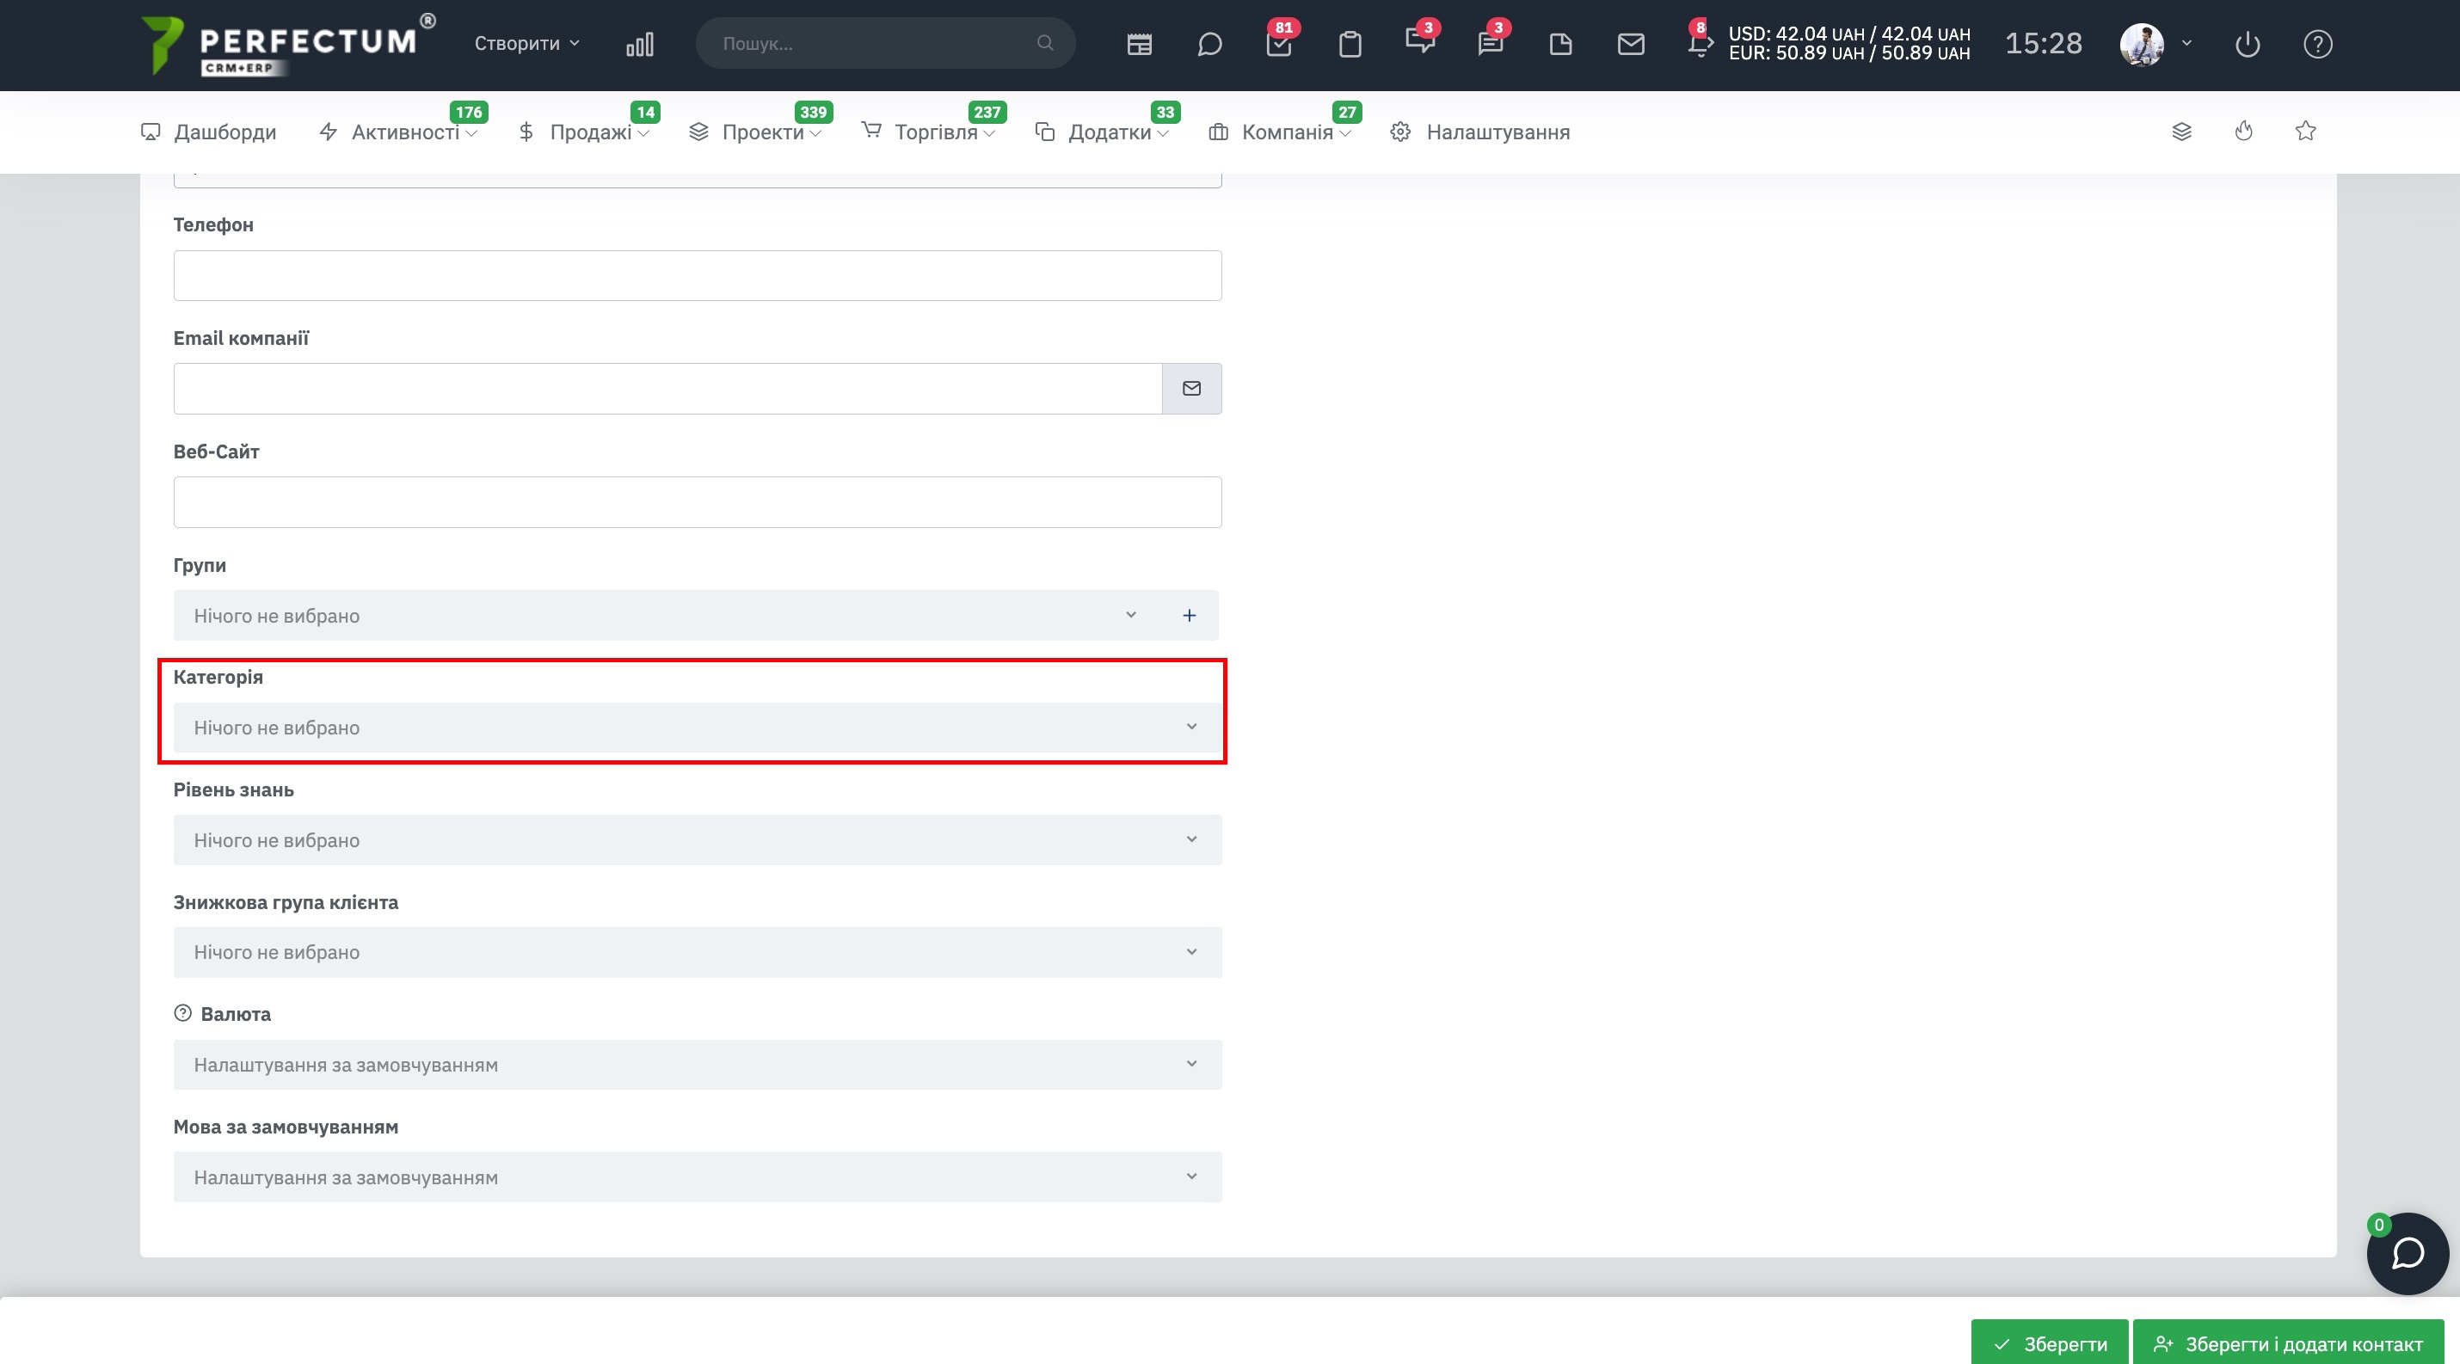
Task: Click the favorites star icon
Action: point(2305,131)
